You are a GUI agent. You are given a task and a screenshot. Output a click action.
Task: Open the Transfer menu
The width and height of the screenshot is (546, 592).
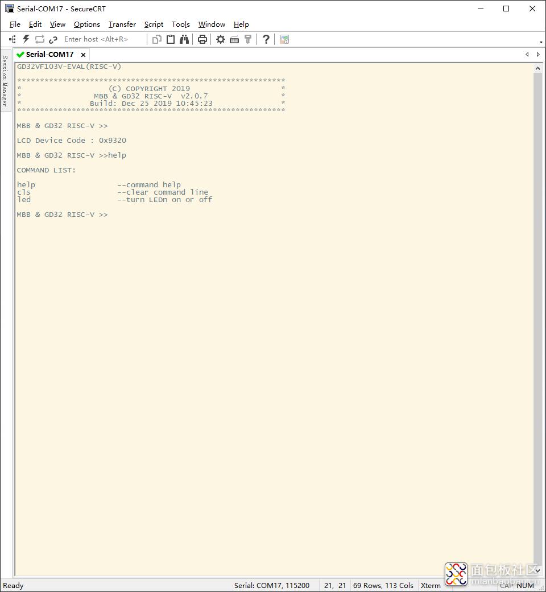coord(122,24)
